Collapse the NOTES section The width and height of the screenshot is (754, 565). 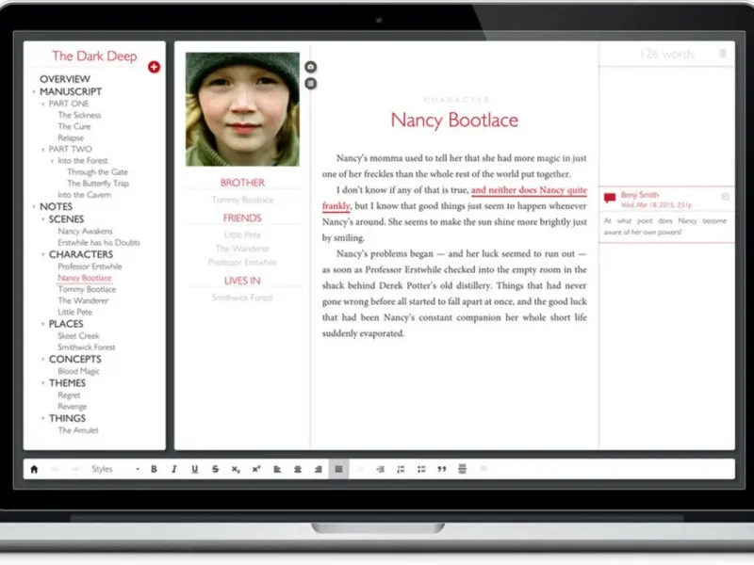(x=34, y=206)
